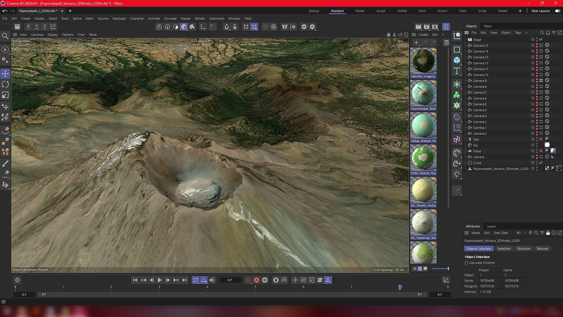Image resolution: width=563 pixels, height=317 pixels.
Task: Select the Scale tool in left toolbar
Action: tap(5, 95)
